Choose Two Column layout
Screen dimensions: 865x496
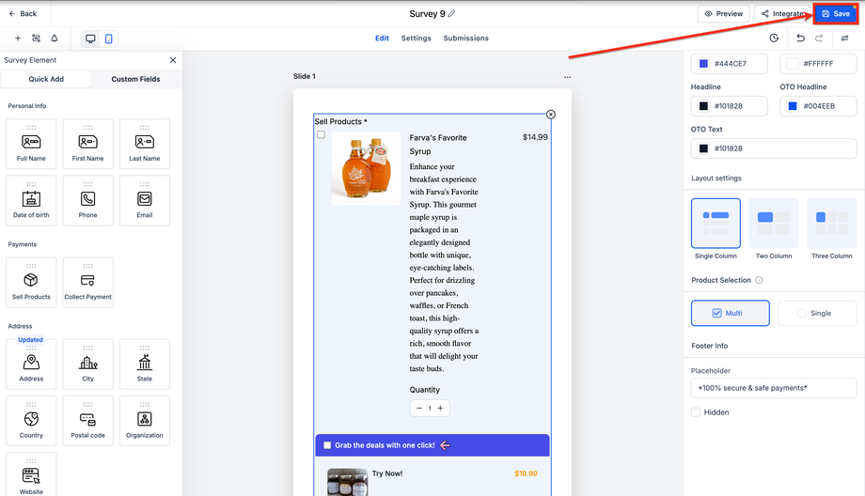[774, 224]
